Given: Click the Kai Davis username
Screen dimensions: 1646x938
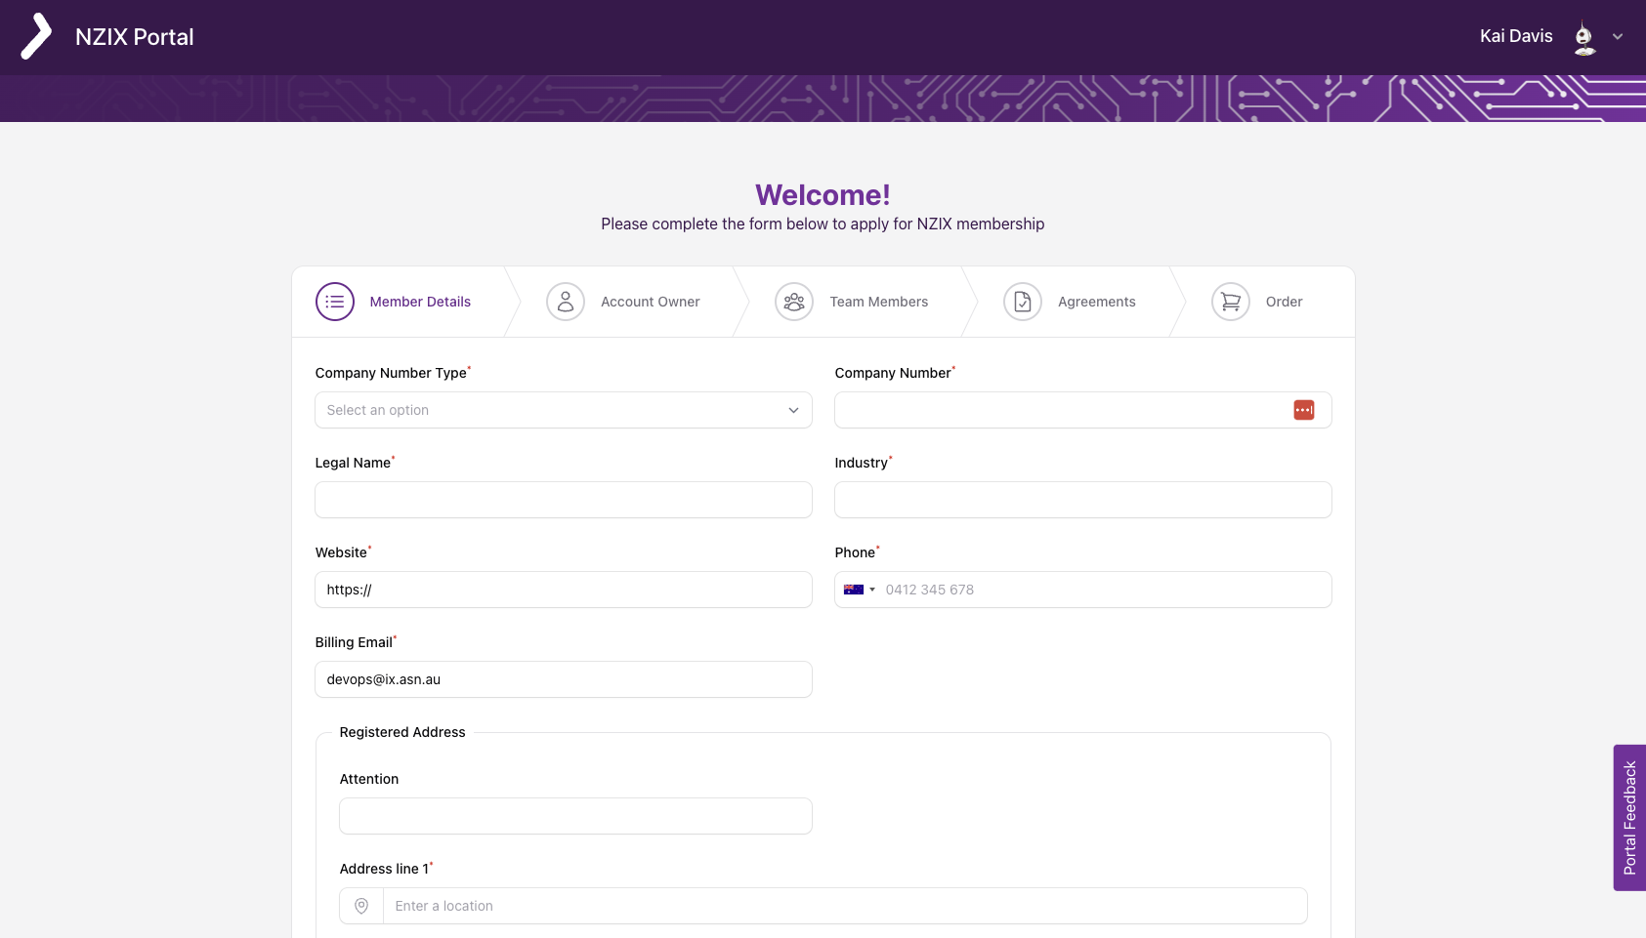Looking at the screenshot, I should point(1516,36).
